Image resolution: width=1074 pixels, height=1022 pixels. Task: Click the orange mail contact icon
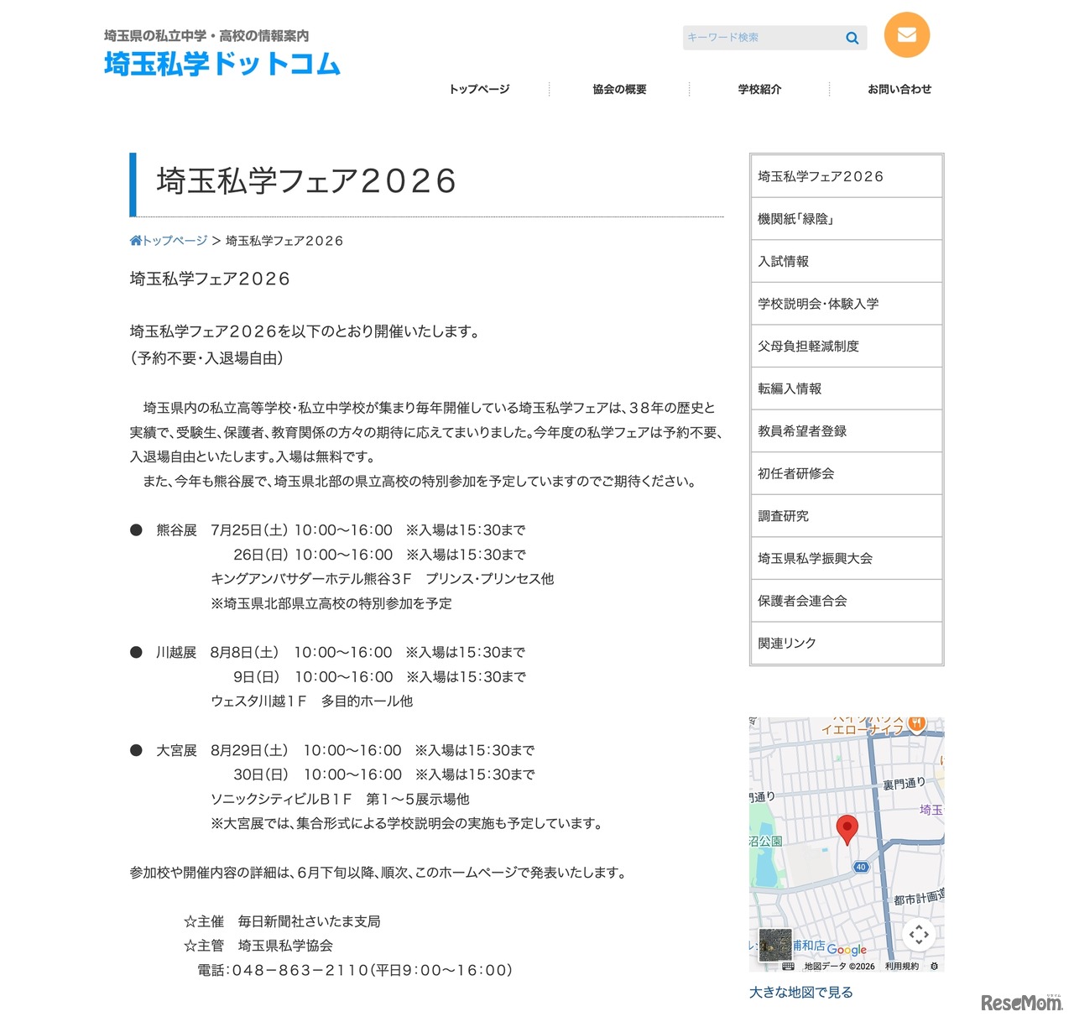point(907,35)
